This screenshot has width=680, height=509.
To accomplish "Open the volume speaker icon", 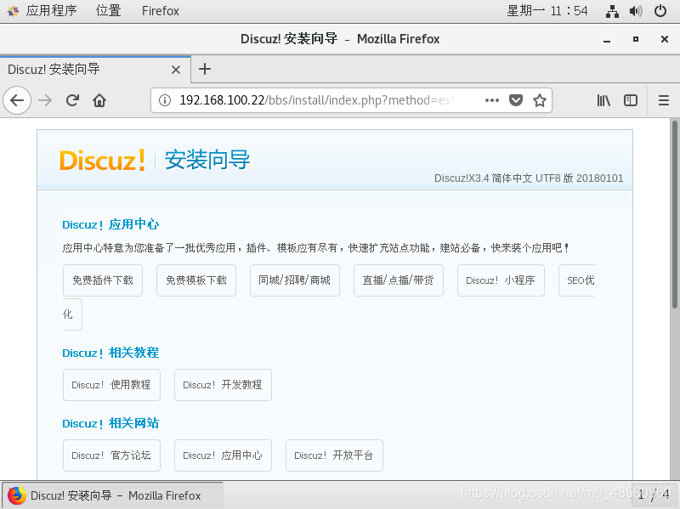I will click(636, 11).
